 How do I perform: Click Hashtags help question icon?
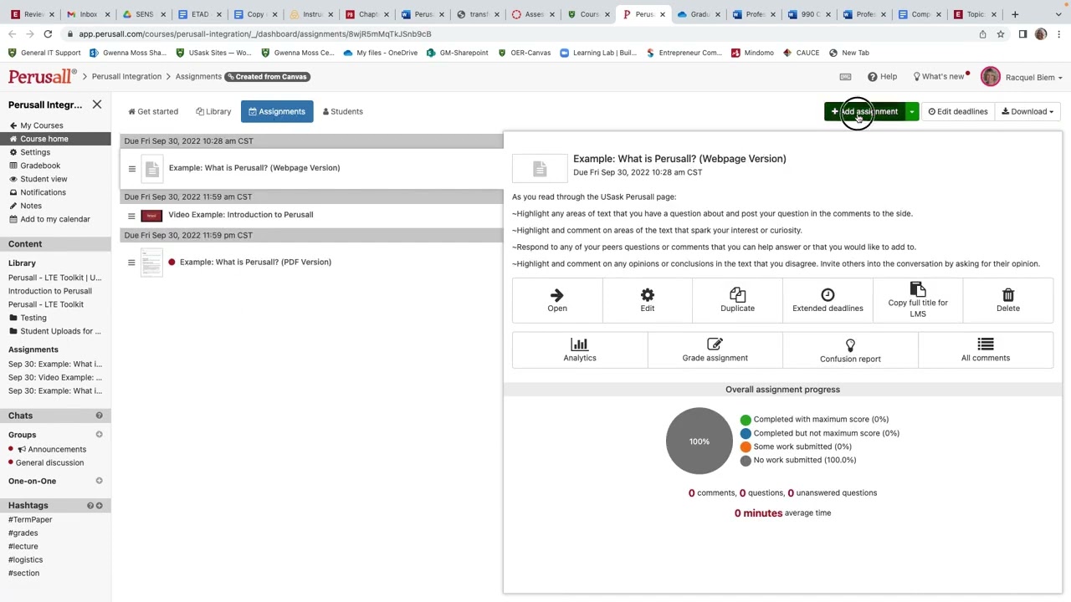pyautogui.click(x=90, y=506)
